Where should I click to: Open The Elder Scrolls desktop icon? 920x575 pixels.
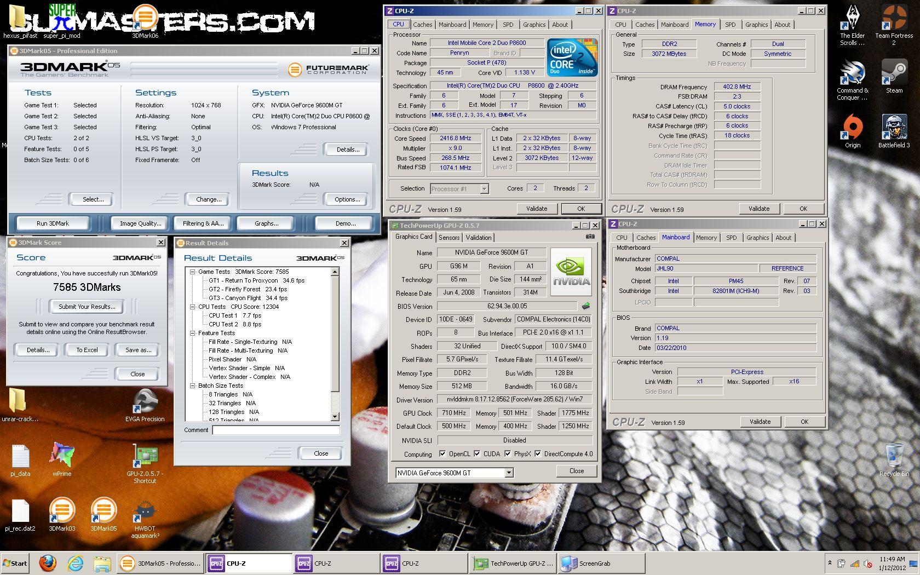(853, 25)
